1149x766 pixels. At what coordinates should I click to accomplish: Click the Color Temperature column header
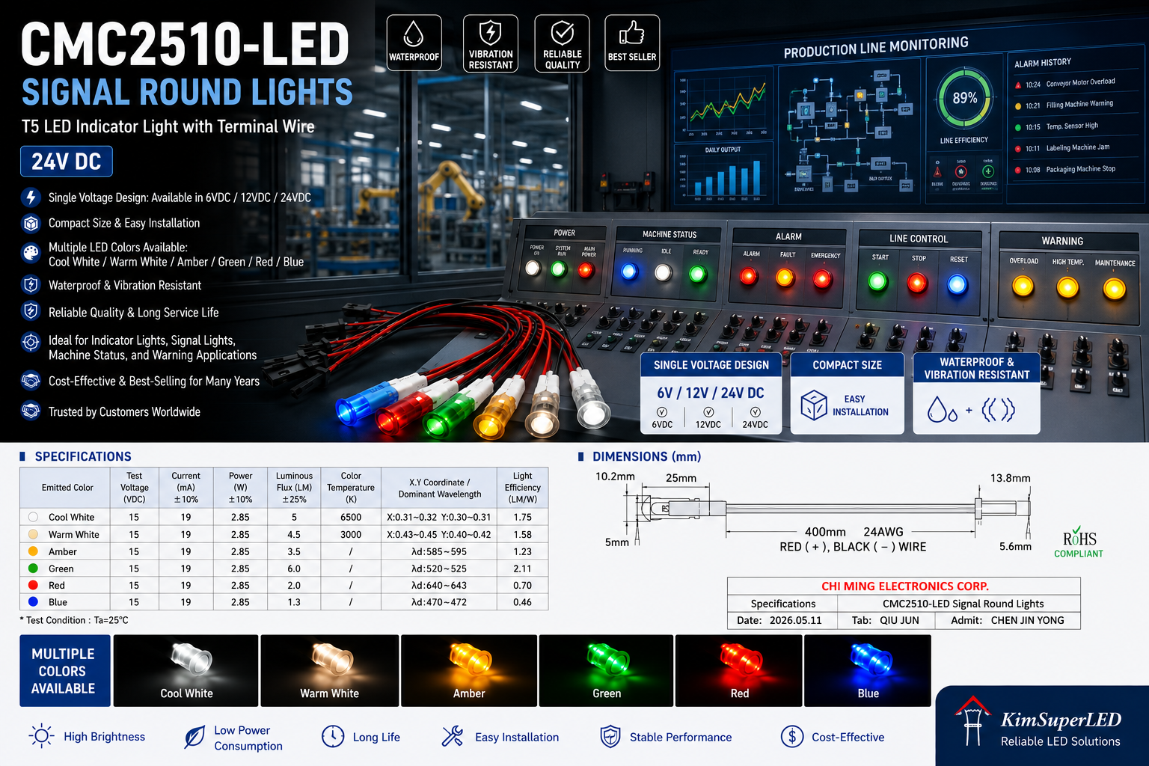(x=351, y=488)
